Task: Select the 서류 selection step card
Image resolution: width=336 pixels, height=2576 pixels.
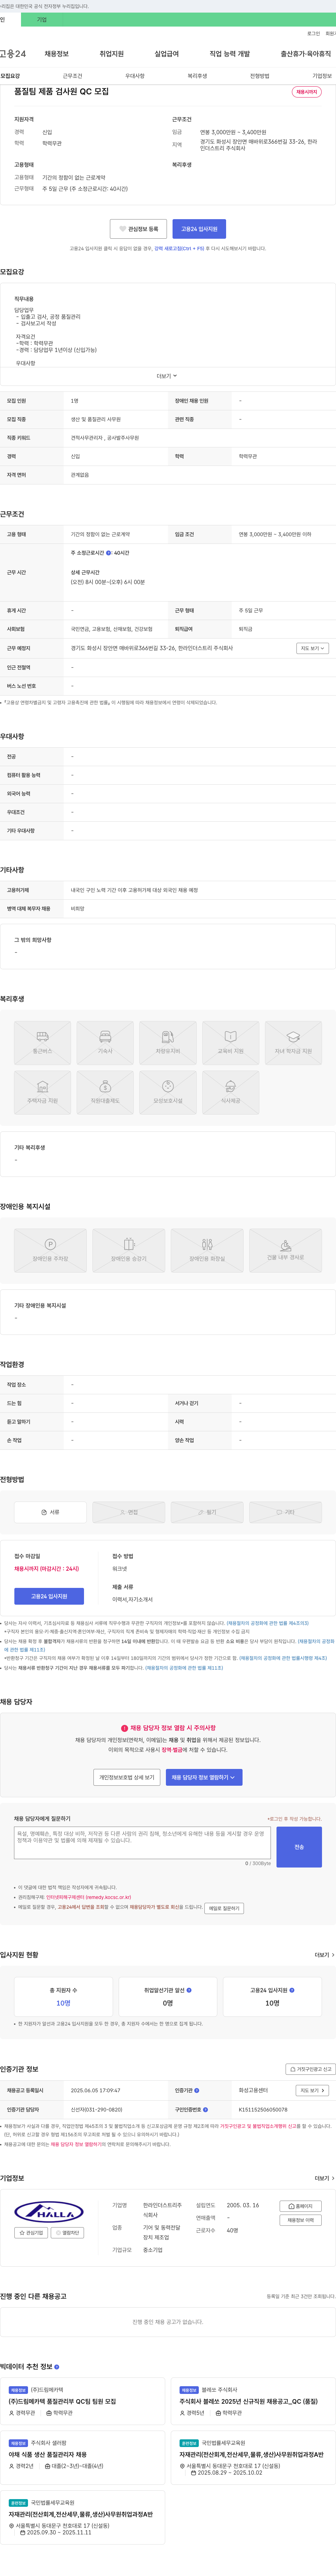Action: click(x=50, y=1512)
